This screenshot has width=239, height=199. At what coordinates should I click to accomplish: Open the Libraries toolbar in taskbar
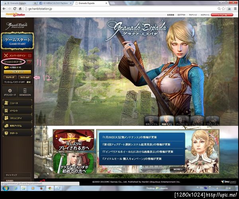click(x=162, y=188)
